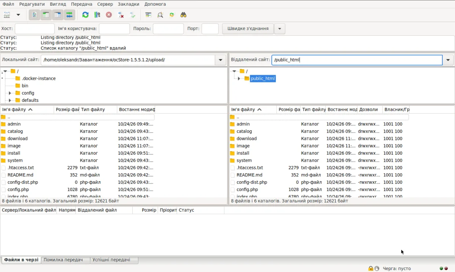Viewport: 455px width, 272px height.
Task: Select the .docker-instance folder icon in local tree
Action: tap(17, 79)
